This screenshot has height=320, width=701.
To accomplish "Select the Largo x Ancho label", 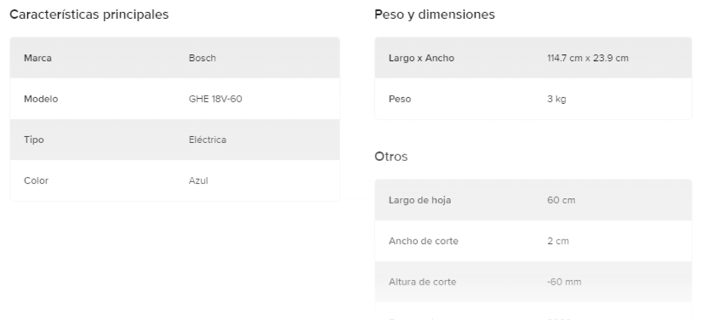I will click(x=421, y=58).
